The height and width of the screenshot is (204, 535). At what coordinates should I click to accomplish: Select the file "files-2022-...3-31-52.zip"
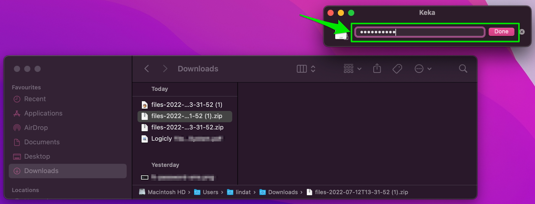(185, 127)
